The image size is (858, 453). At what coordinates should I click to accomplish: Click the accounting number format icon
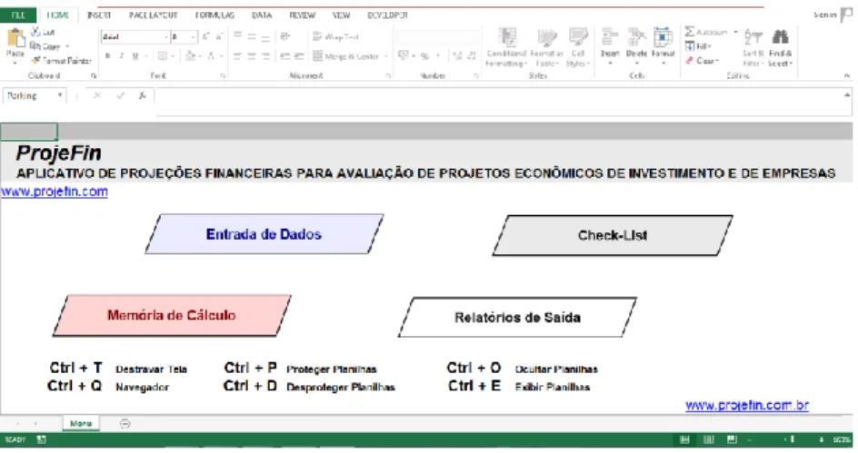(404, 55)
